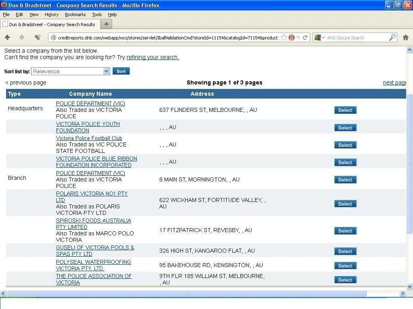Go to the browser Home page icon

click(406, 37)
